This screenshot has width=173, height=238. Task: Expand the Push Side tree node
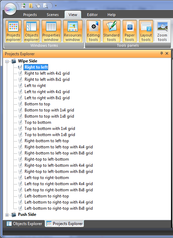[x=7, y=215]
